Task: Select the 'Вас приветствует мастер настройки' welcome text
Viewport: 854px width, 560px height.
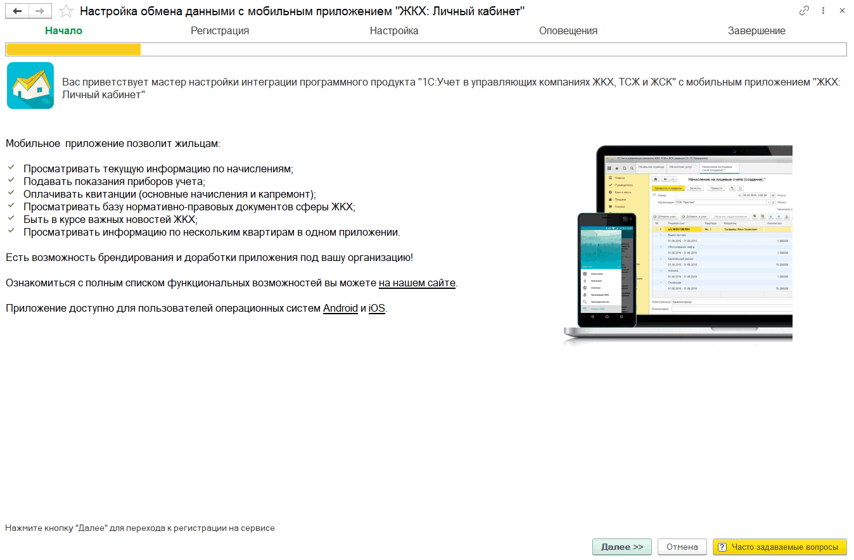Action: [451, 89]
